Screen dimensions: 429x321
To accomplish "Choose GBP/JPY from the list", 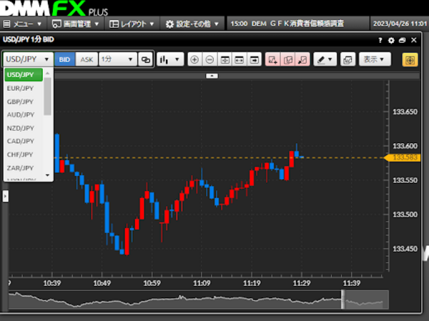I will (x=24, y=102).
